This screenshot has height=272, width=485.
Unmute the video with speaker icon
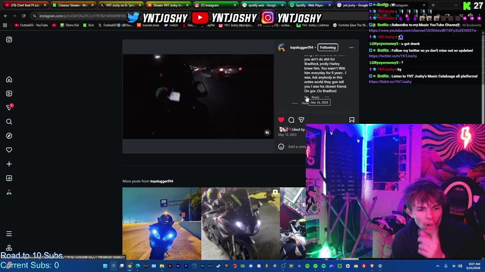click(x=267, y=133)
